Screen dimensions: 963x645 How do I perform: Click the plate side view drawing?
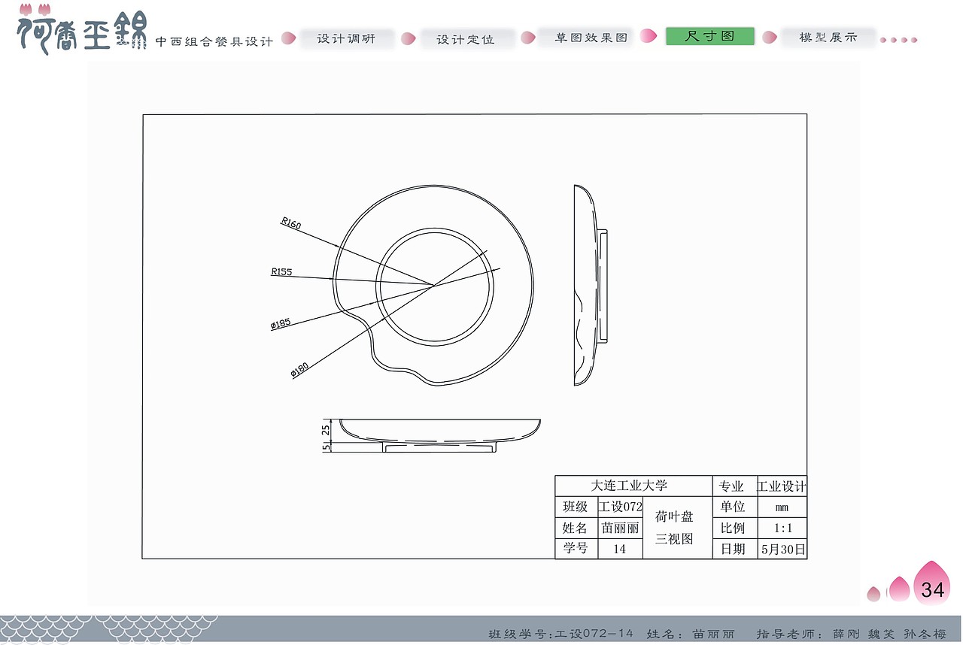590,286
